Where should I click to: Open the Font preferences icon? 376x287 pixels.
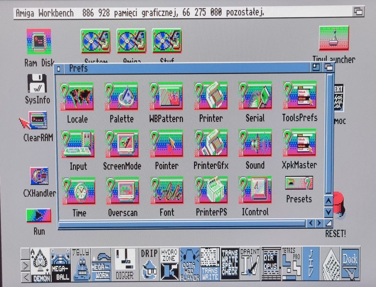pyautogui.click(x=167, y=191)
